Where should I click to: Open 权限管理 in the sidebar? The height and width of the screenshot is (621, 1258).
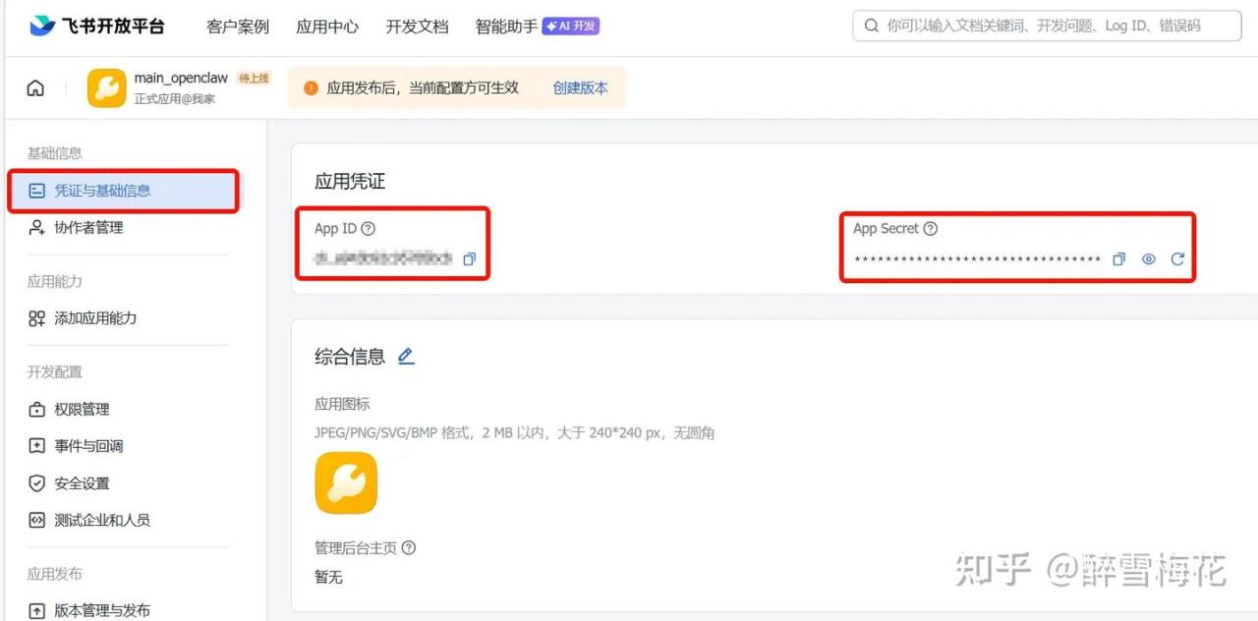point(82,410)
